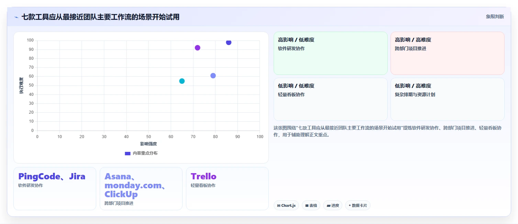Click the 执行难度 y-axis title
The height and width of the screenshot is (224, 518).
(21, 86)
